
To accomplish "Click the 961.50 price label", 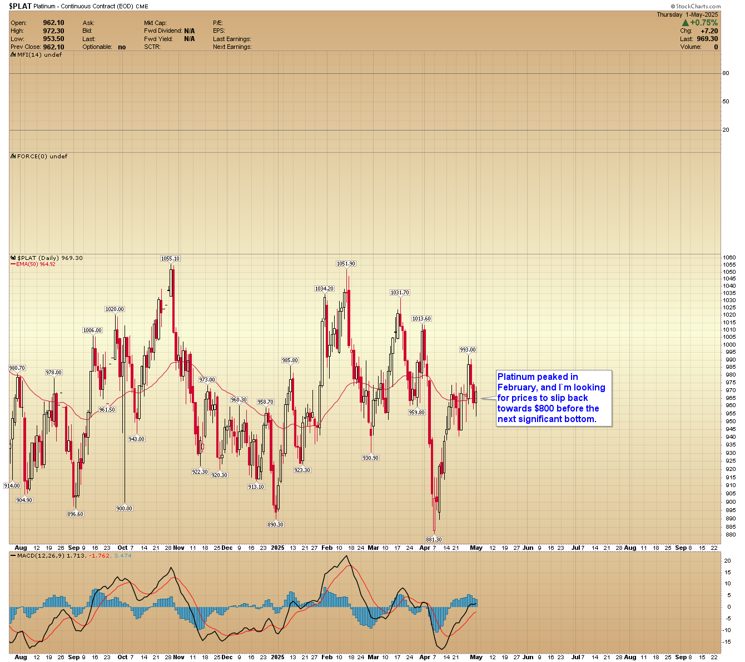I will click(107, 410).
